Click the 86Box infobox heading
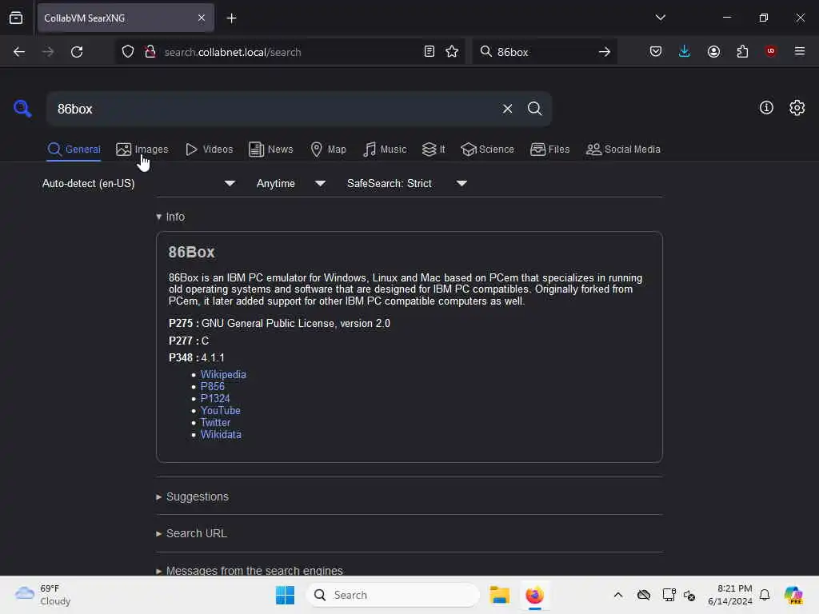 pyautogui.click(x=191, y=252)
